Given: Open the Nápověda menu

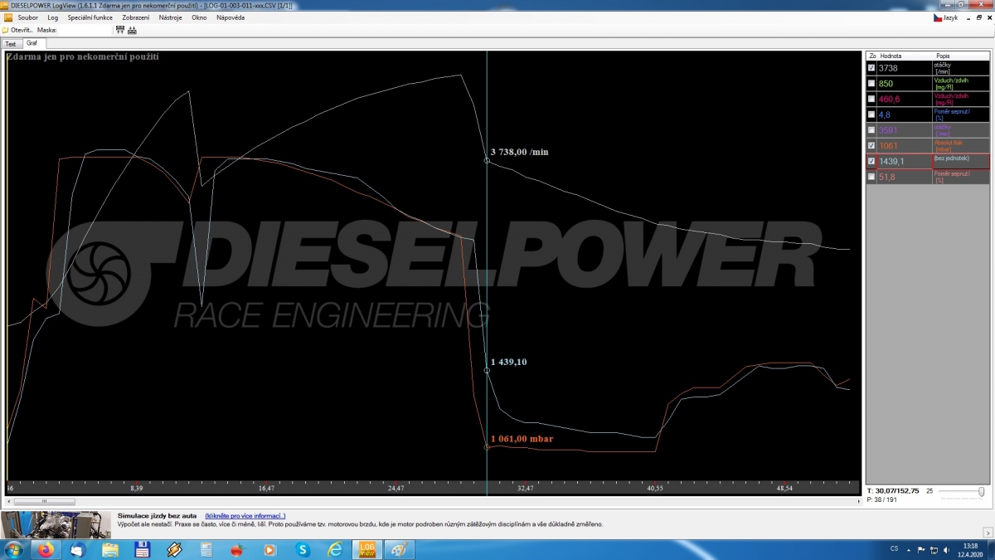Looking at the screenshot, I should click(x=231, y=17).
